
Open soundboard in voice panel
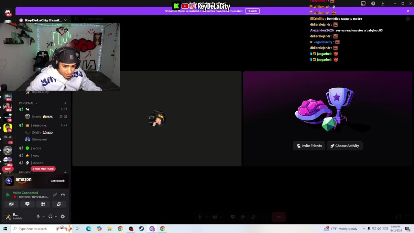click(x=59, y=204)
